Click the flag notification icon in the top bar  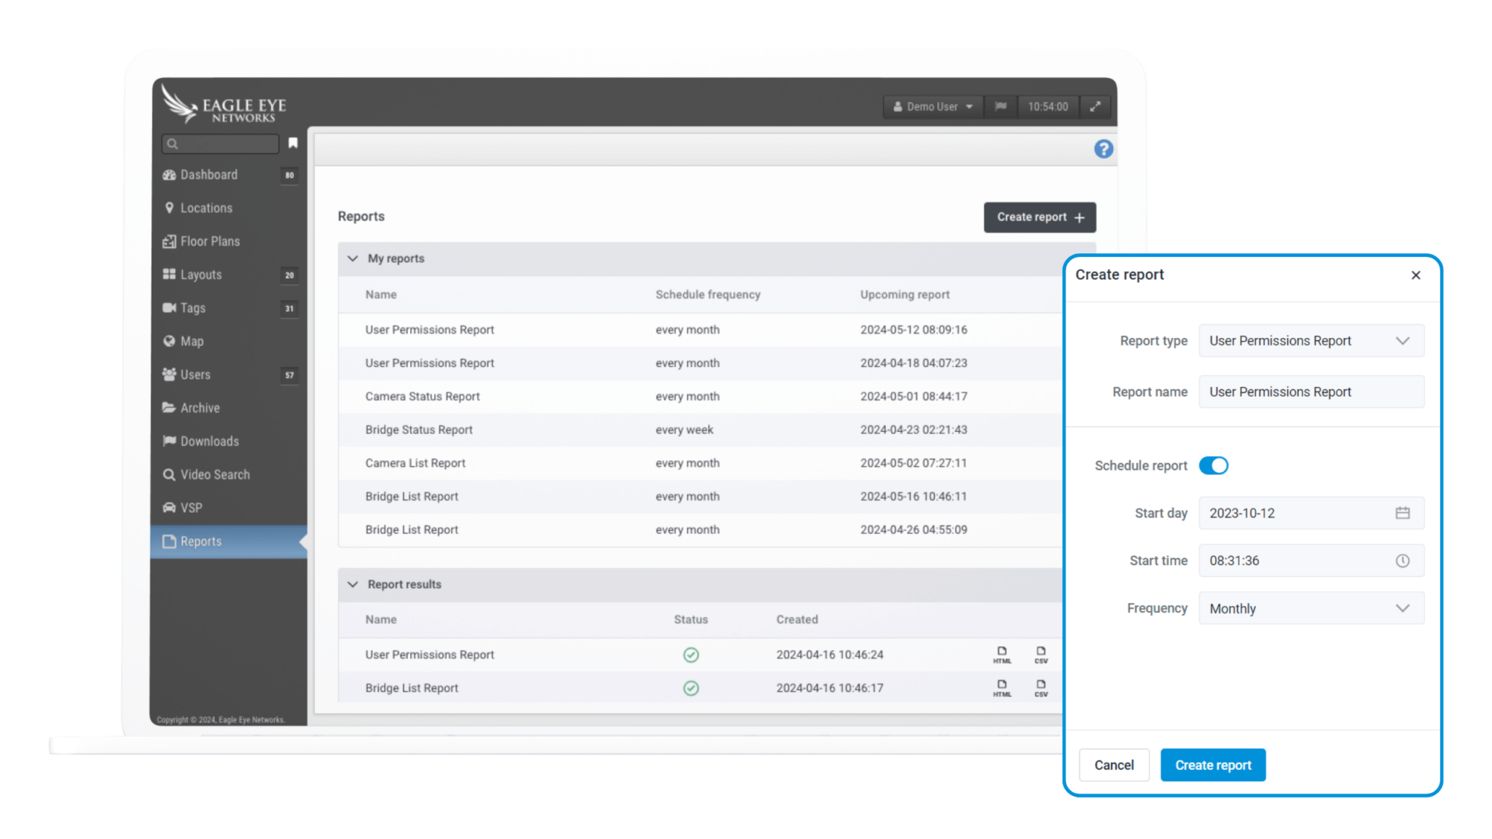click(1000, 106)
